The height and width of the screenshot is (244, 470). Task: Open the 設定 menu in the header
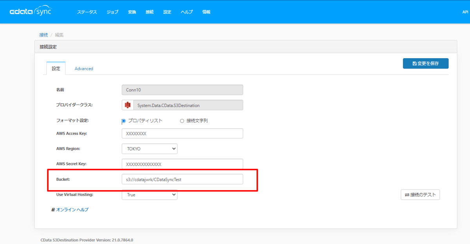click(167, 12)
